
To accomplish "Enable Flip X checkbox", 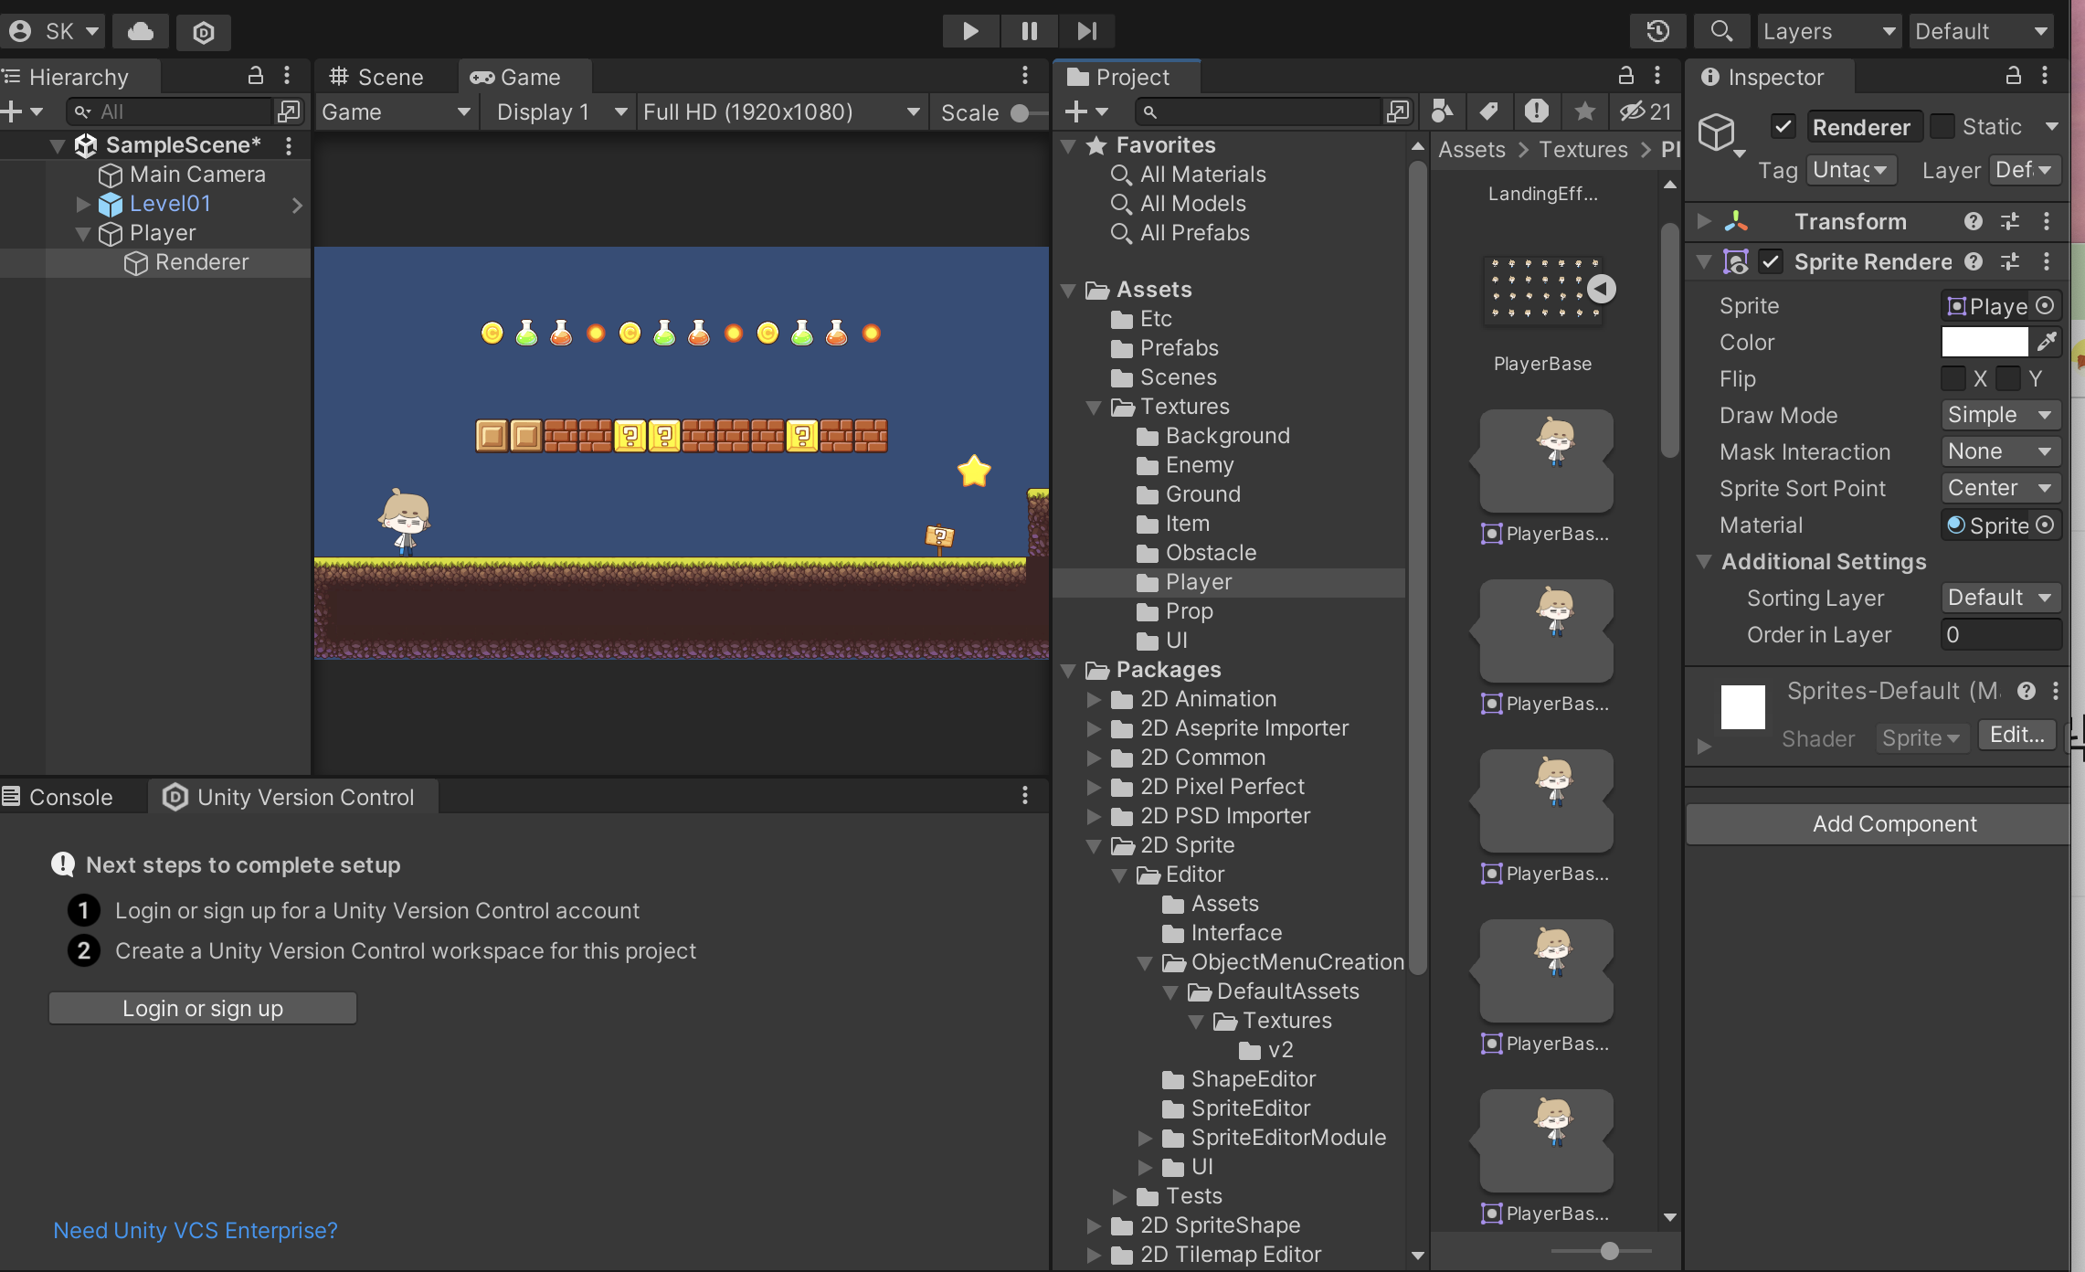I will [x=1953, y=378].
